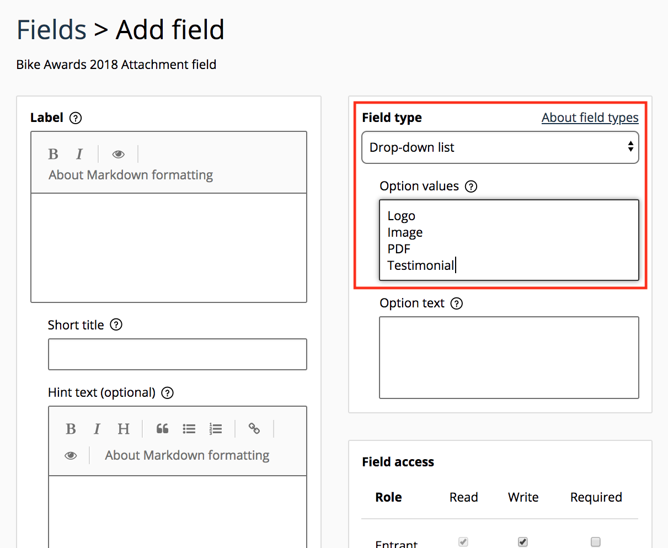The image size is (668, 548).
Task: Open About field types link
Action: 590,118
